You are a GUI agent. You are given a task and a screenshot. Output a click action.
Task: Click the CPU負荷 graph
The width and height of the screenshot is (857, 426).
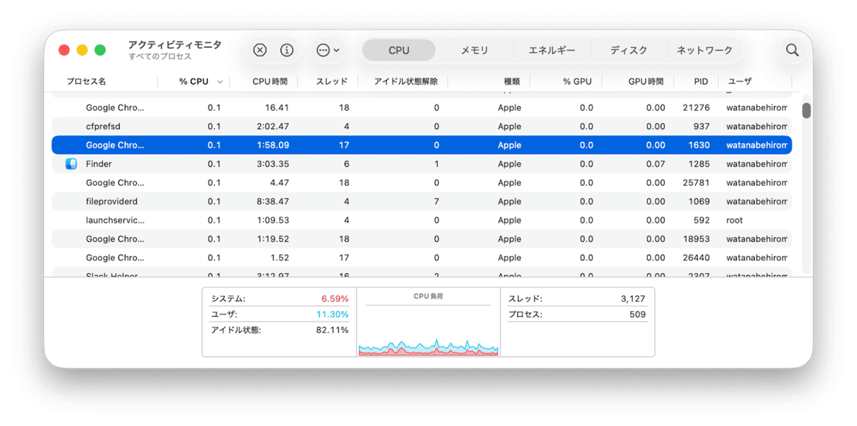[428, 329]
